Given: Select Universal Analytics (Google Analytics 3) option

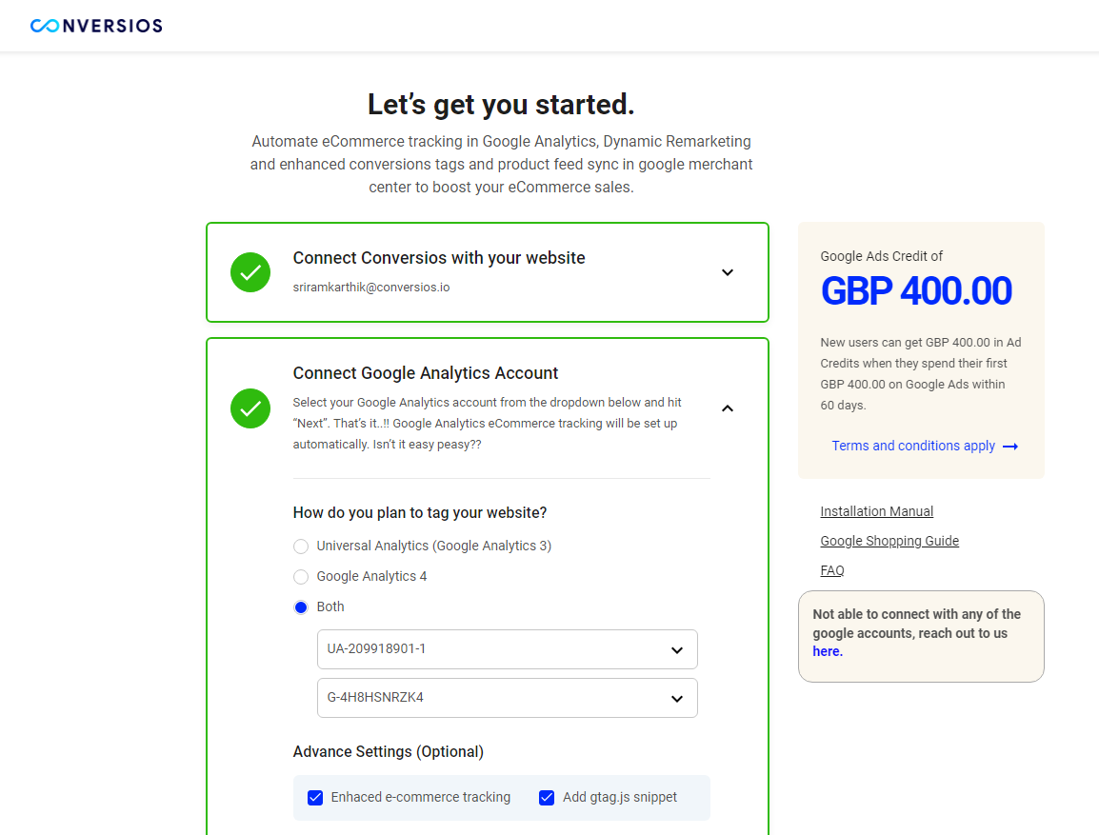Looking at the screenshot, I should [x=301, y=547].
